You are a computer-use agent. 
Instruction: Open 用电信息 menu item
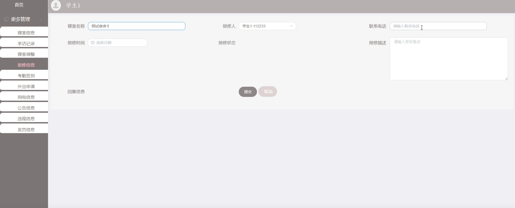(24, 96)
